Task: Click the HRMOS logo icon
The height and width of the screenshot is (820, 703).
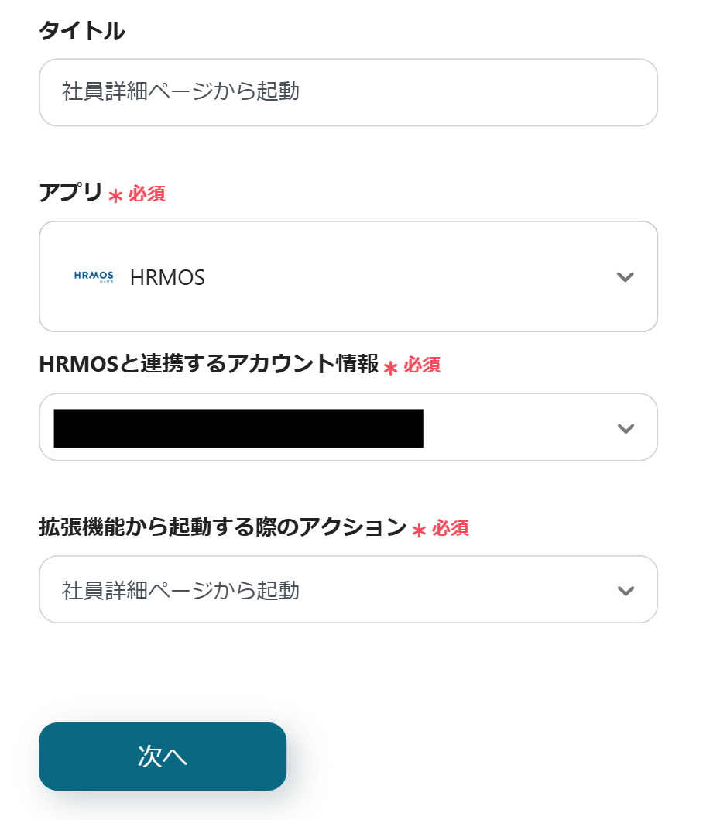Action: 94,276
